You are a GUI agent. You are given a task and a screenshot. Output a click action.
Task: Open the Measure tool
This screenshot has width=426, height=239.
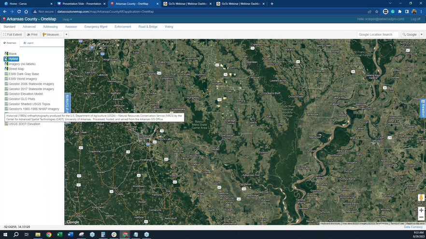coord(52,34)
